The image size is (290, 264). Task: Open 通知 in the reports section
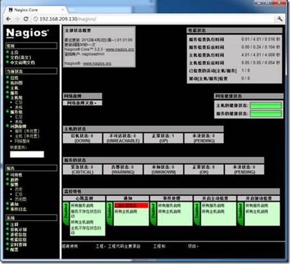click(x=14, y=204)
